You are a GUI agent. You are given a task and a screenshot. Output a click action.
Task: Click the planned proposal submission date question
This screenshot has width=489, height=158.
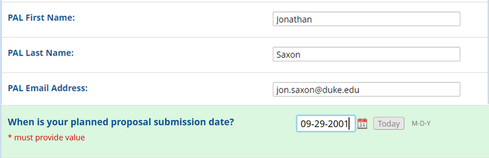coord(121,122)
